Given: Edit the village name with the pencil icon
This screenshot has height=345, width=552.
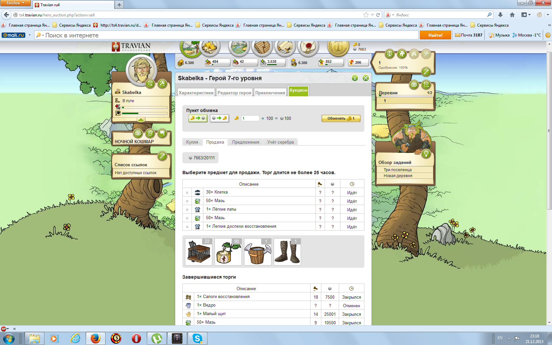Looking at the screenshot, I should 426,71.
